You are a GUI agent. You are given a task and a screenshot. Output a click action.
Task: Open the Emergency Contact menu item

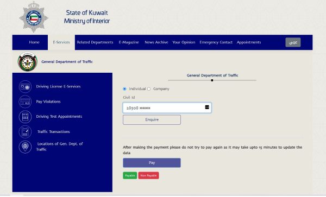pyautogui.click(x=216, y=42)
